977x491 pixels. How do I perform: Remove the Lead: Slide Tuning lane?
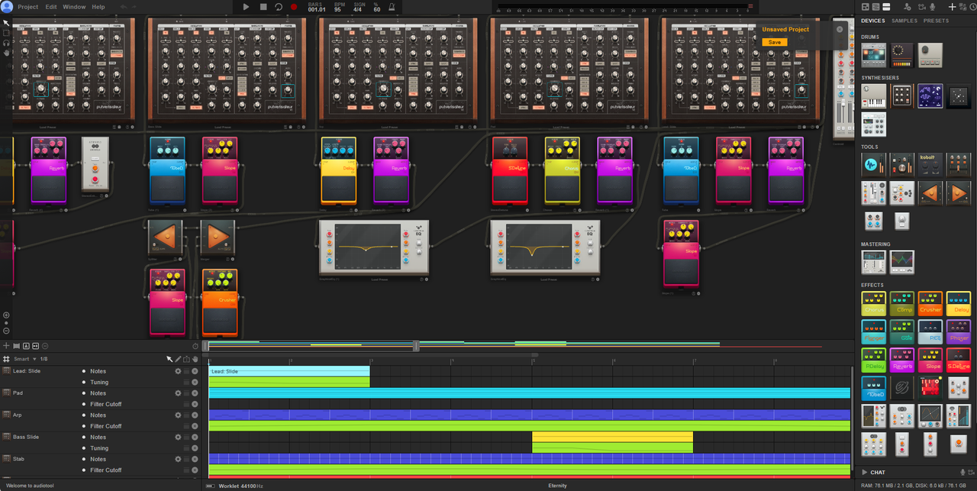tap(195, 382)
